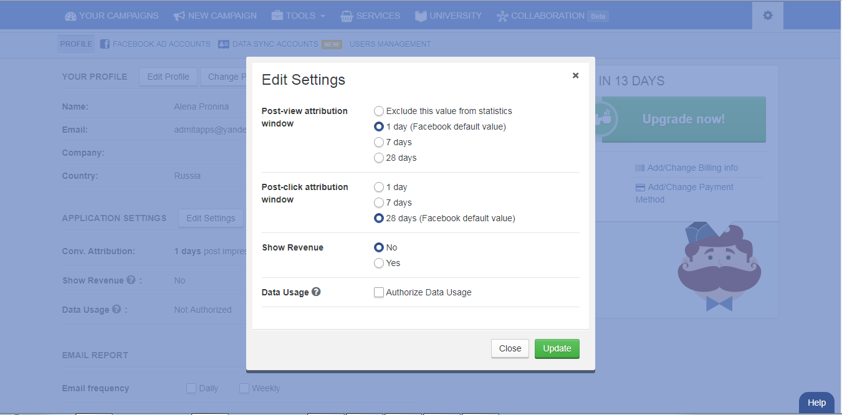
Task: Close the Edit Settings dialog with X
Action: (575, 75)
